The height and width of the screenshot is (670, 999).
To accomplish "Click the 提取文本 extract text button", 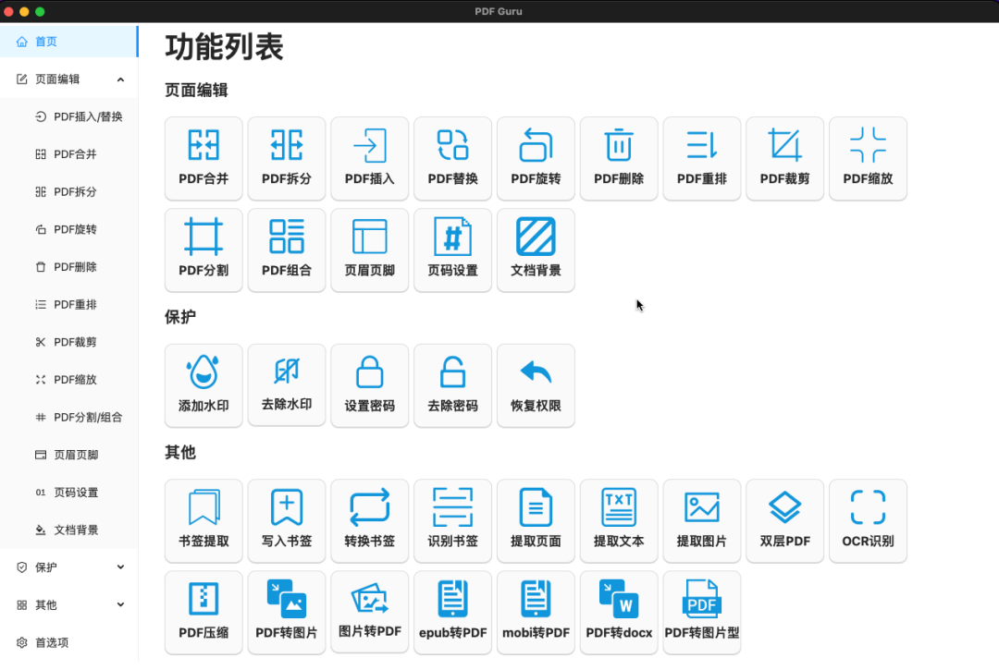I will click(619, 521).
